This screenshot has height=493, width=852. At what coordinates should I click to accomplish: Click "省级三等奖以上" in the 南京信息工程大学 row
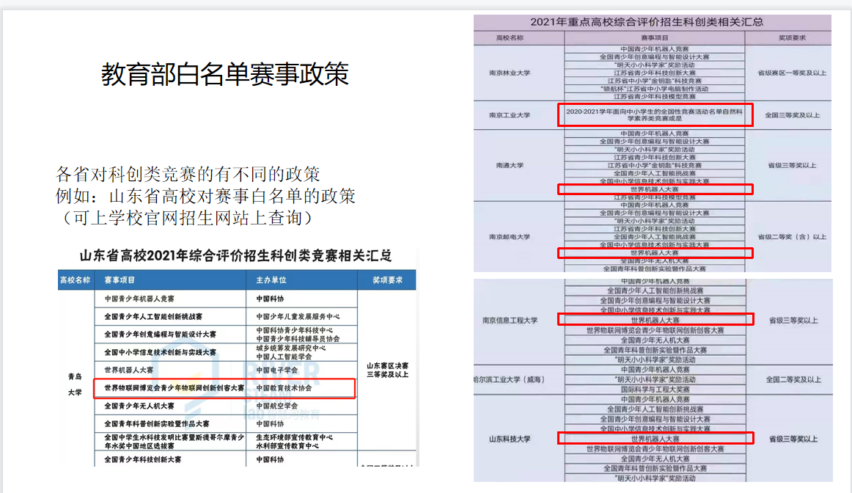click(793, 321)
